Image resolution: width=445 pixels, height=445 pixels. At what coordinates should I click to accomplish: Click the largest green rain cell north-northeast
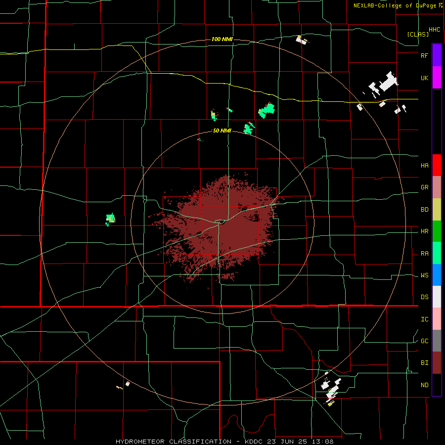click(x=267, y=110)
